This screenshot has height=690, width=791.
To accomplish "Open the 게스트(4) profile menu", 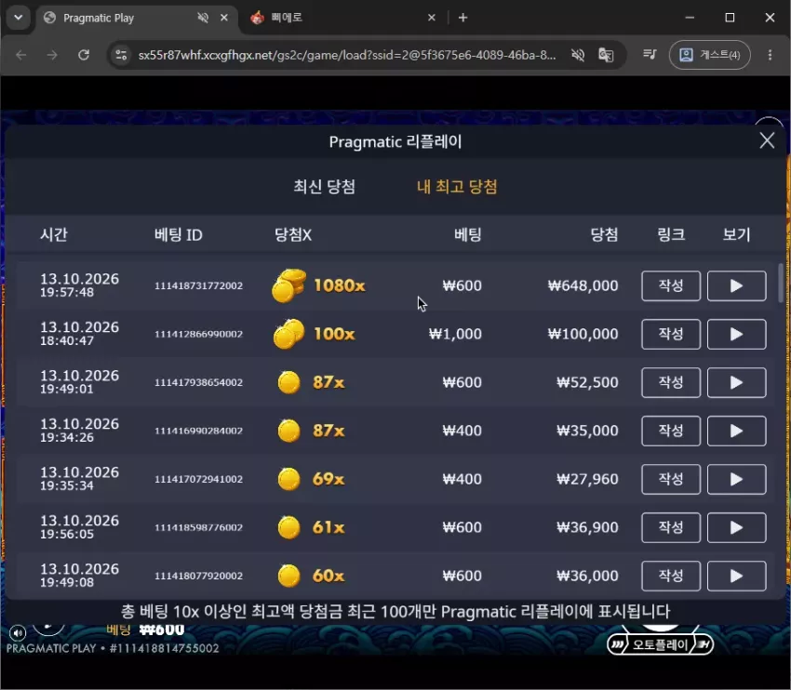I will point(709,55).
